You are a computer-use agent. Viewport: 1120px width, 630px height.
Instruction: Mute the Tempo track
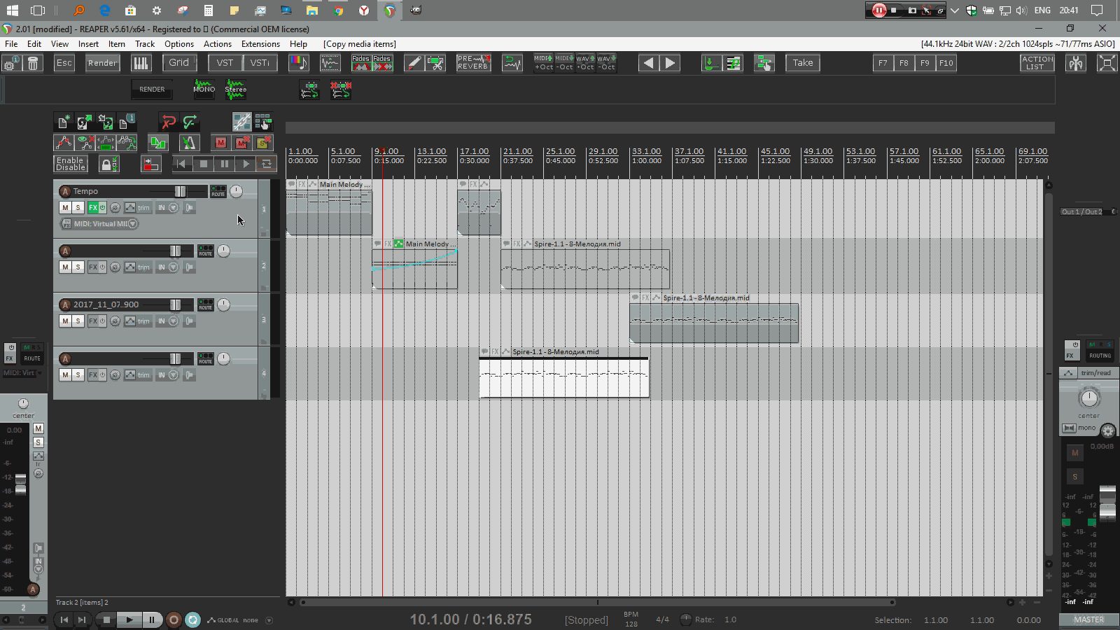[65, 208]
